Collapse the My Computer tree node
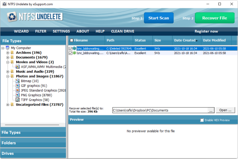Image resolution: width=238 pixels, height=159 pixels. (3, 48)
